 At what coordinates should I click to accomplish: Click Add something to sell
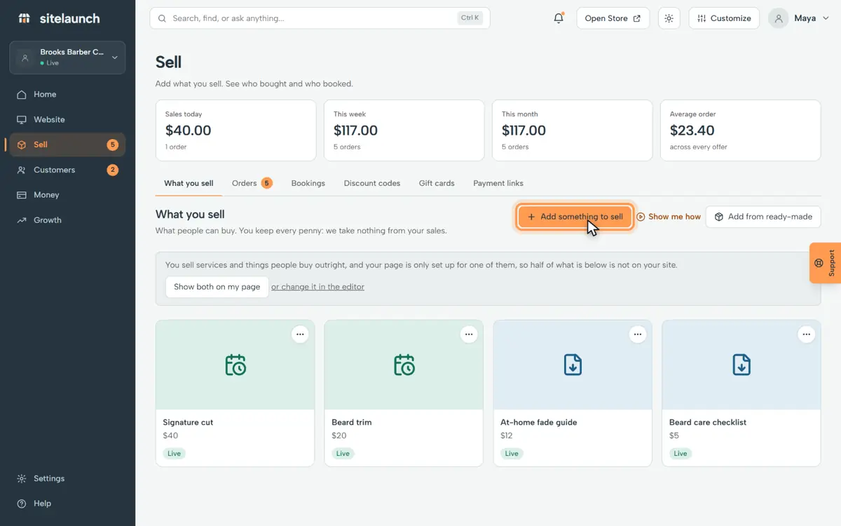point(575,217)
